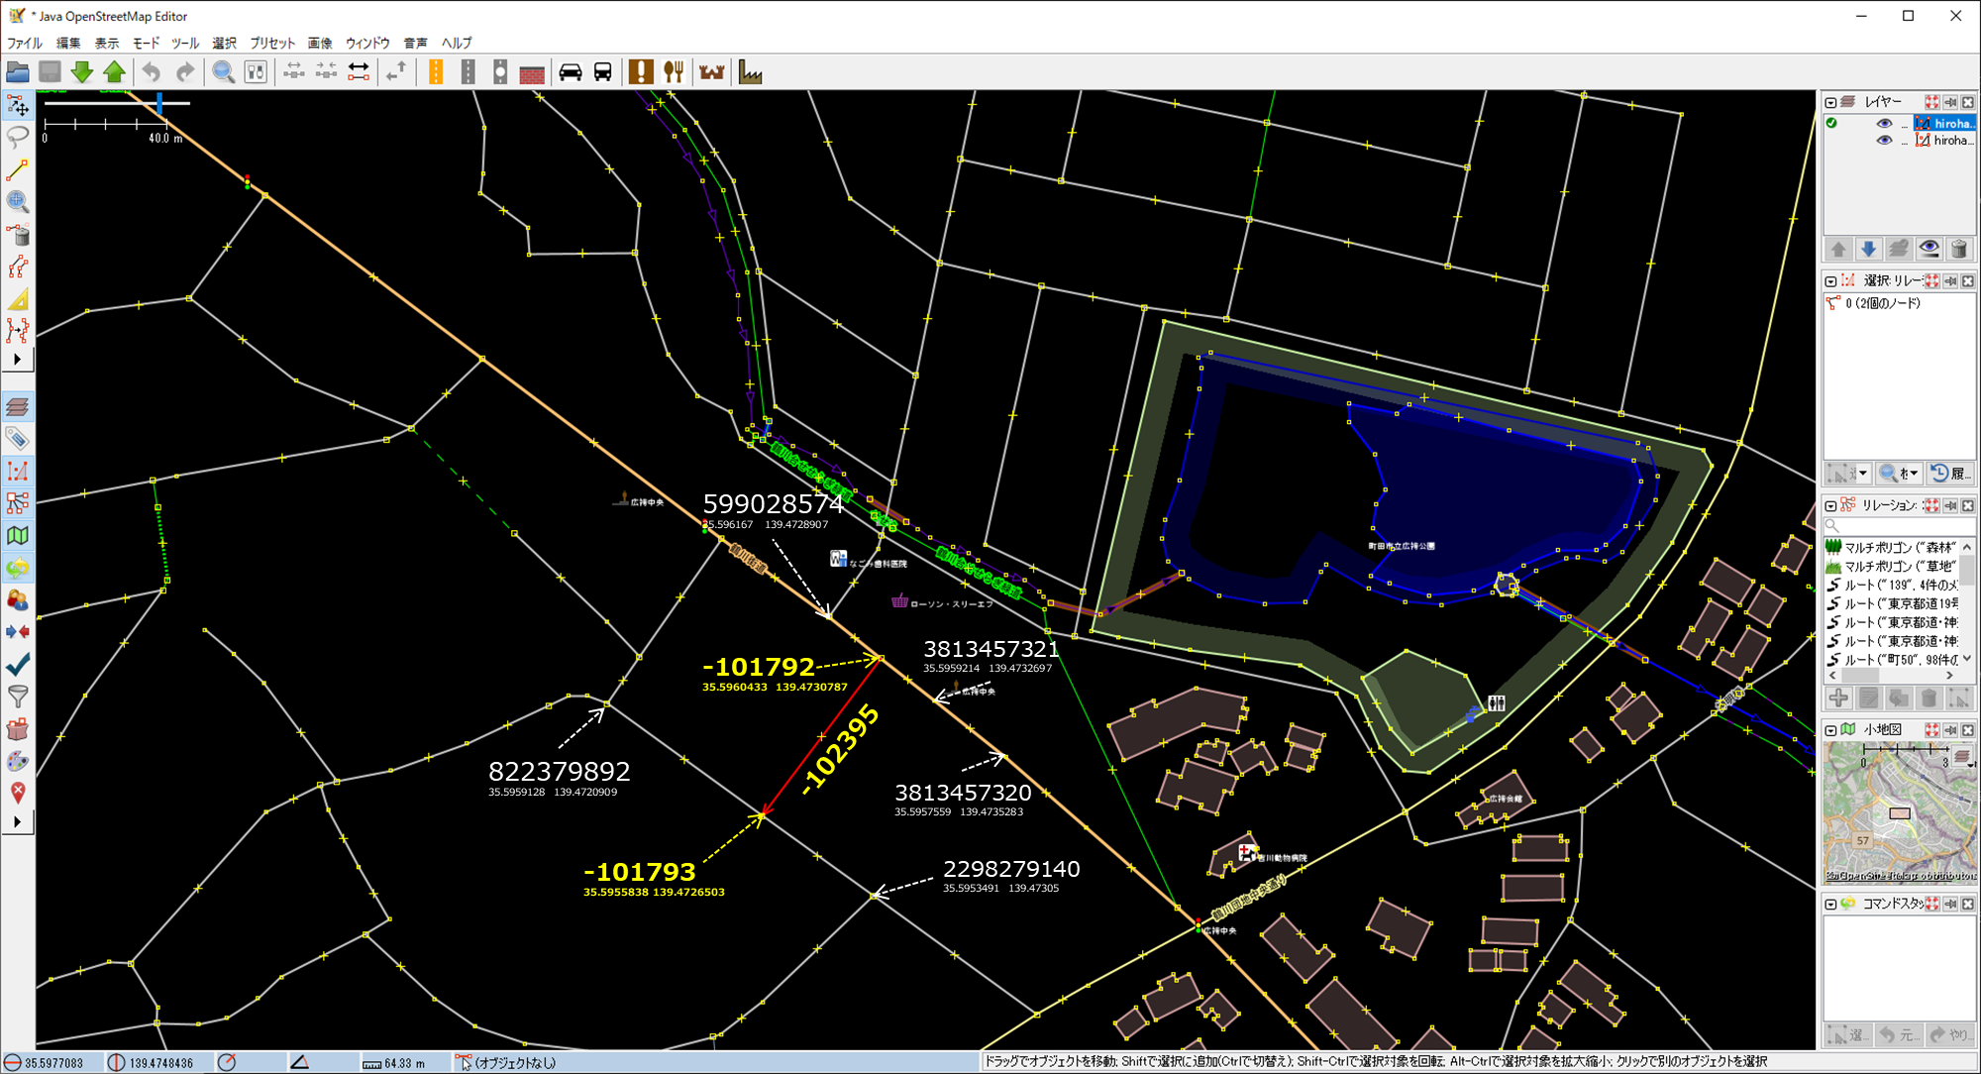Viewport: 1981px width, 1074px height.
Task: Click the bus preset icon
Action: pyautogui.click(x=602, y=72)
